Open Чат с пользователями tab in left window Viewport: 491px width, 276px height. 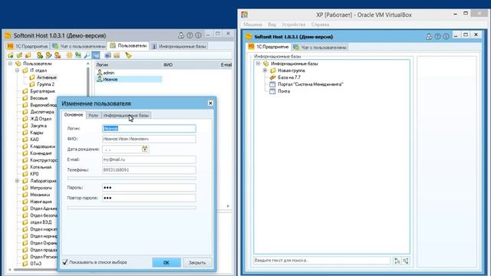tap(79, 46)
